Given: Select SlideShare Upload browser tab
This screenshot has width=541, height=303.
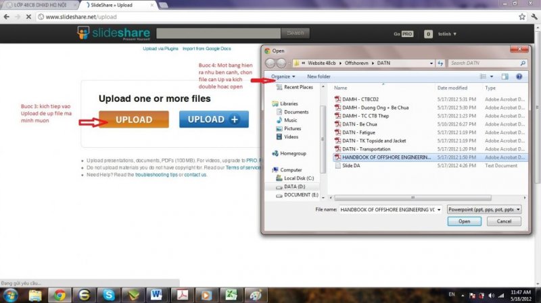Looking at the screenshot, I should tap(117, 5).
